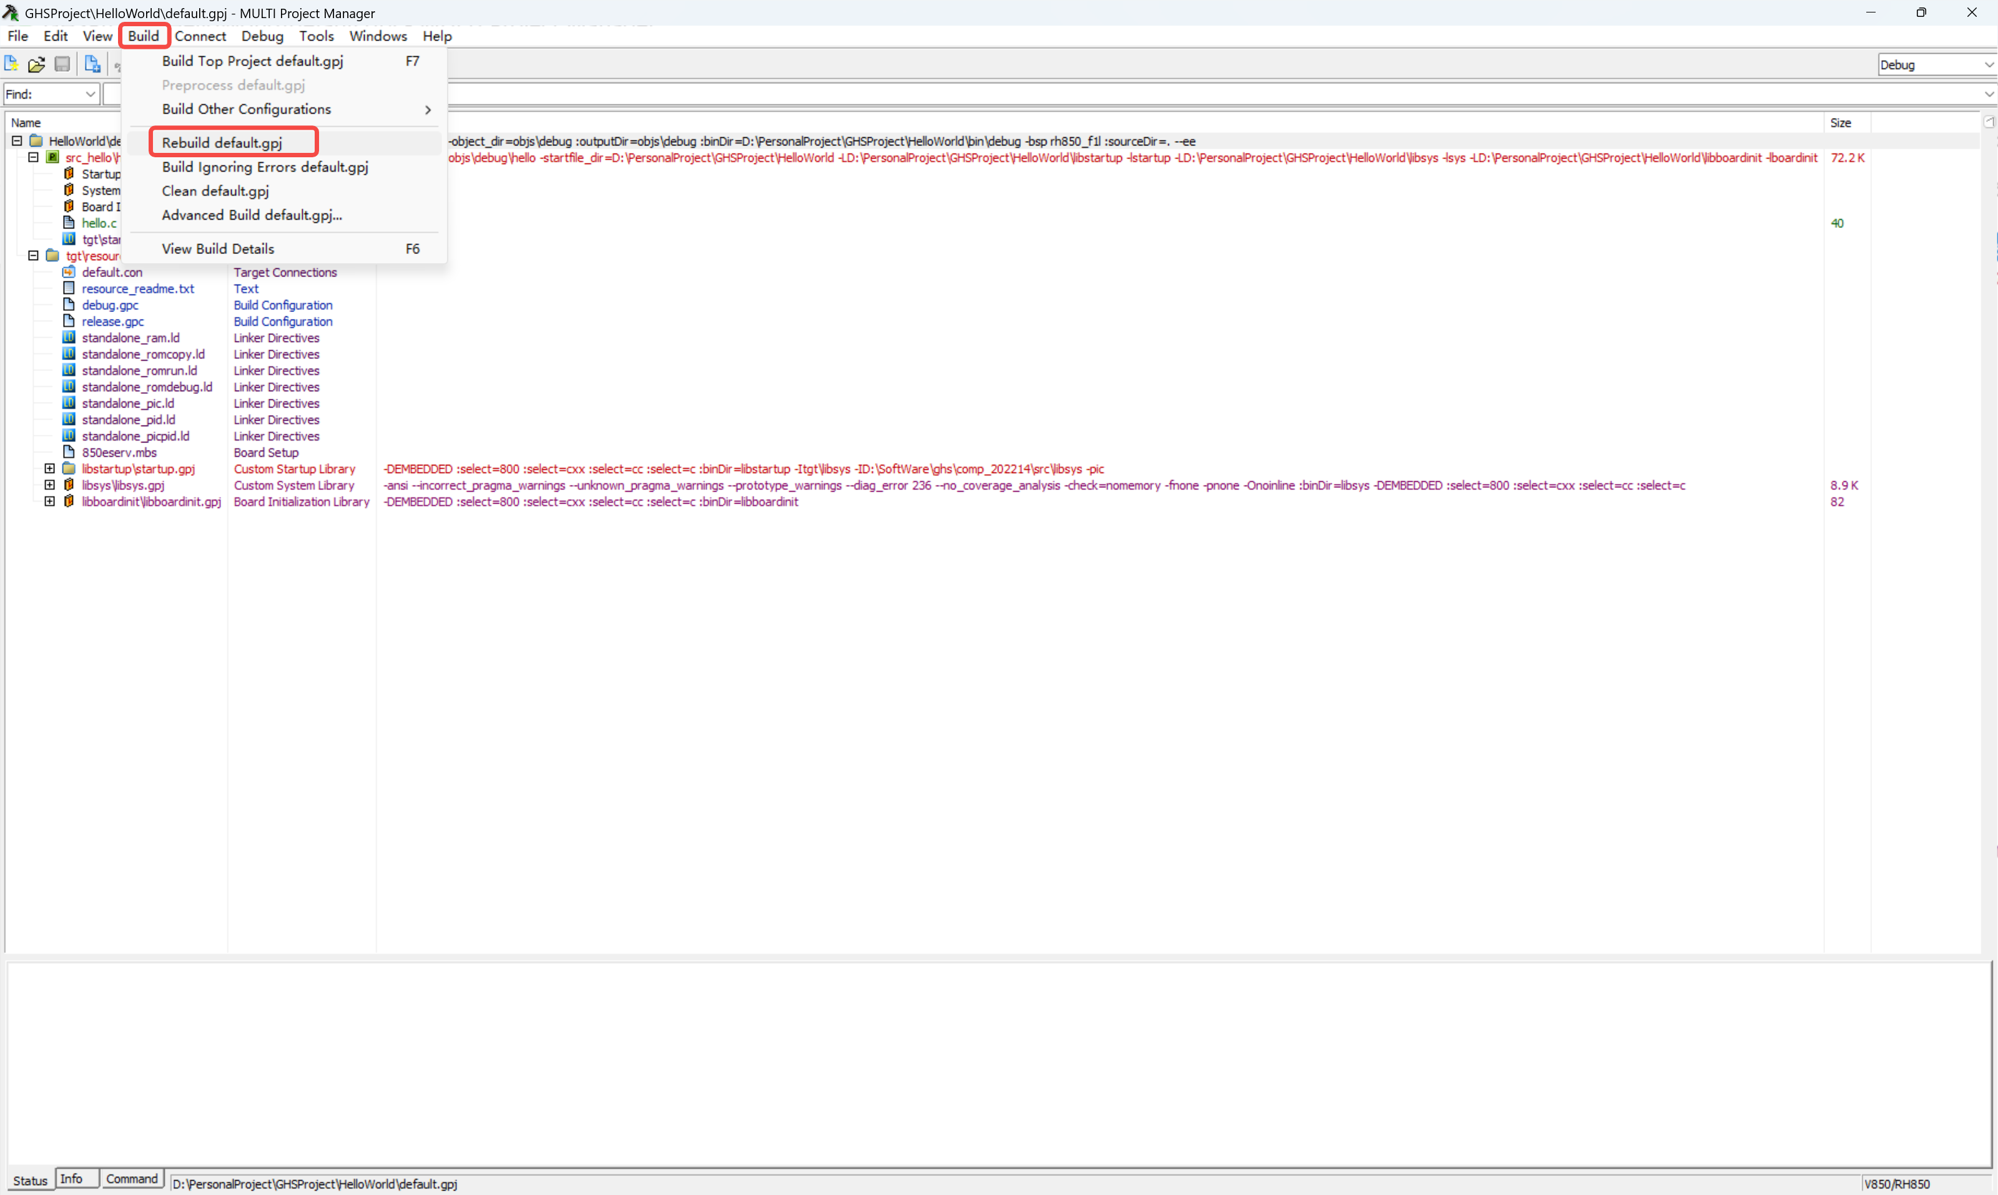
Task: Collapse the HelloWorld top project node
Action: 17,141
